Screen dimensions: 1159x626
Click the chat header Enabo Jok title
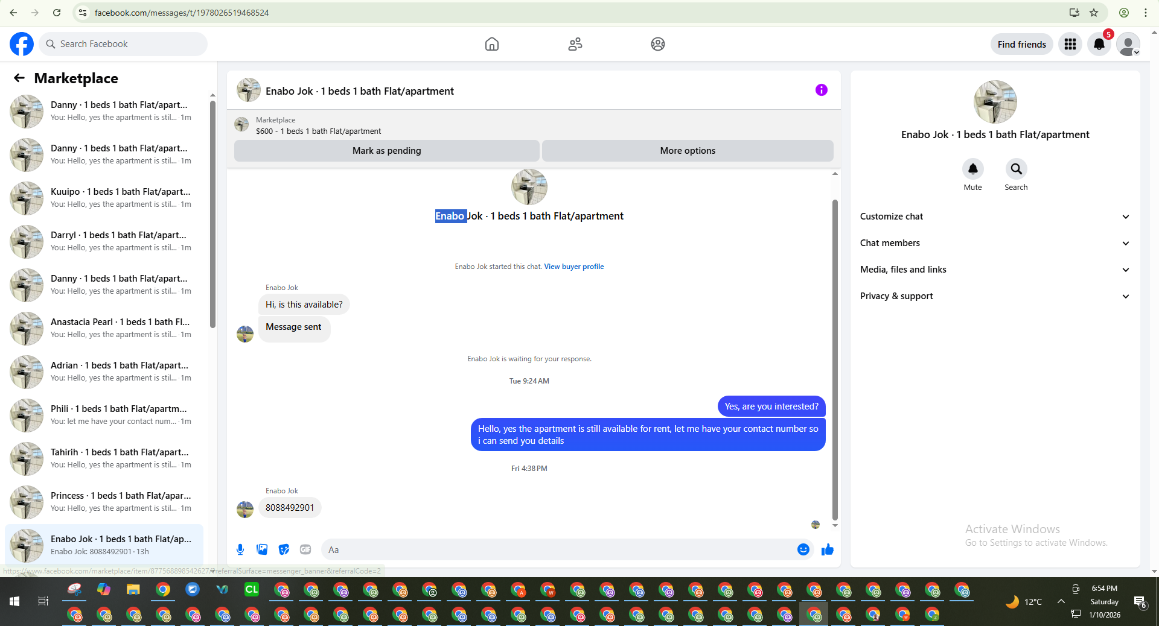pyautogui.click(x=359, y=91)
